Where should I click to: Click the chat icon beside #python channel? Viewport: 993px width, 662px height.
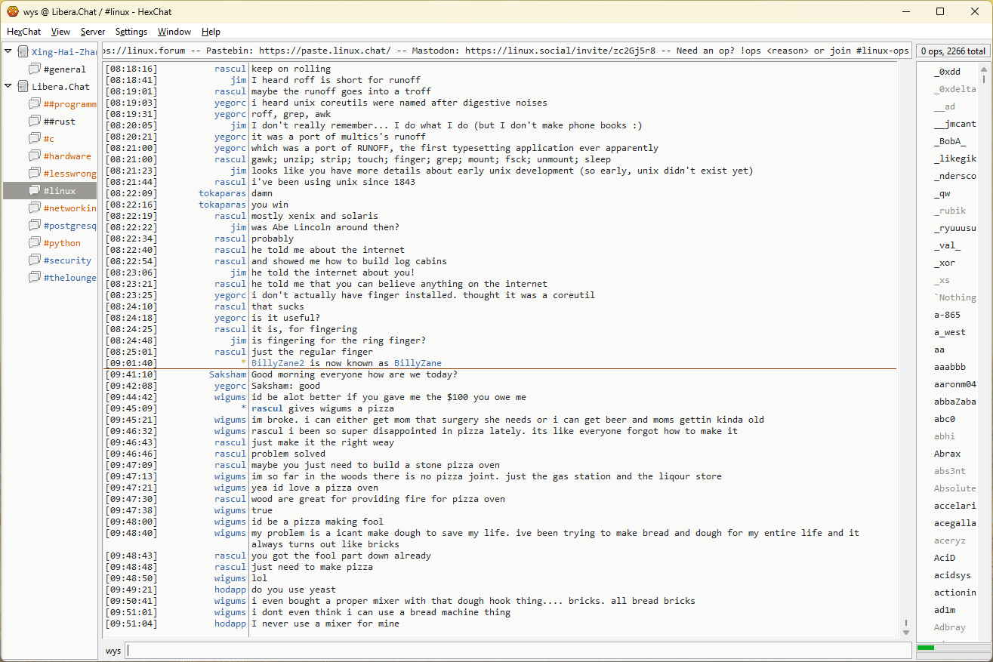[x=35, y=243]
